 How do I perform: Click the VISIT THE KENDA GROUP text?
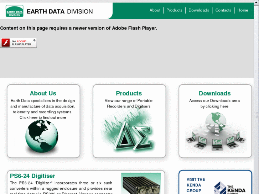point(196,185)
